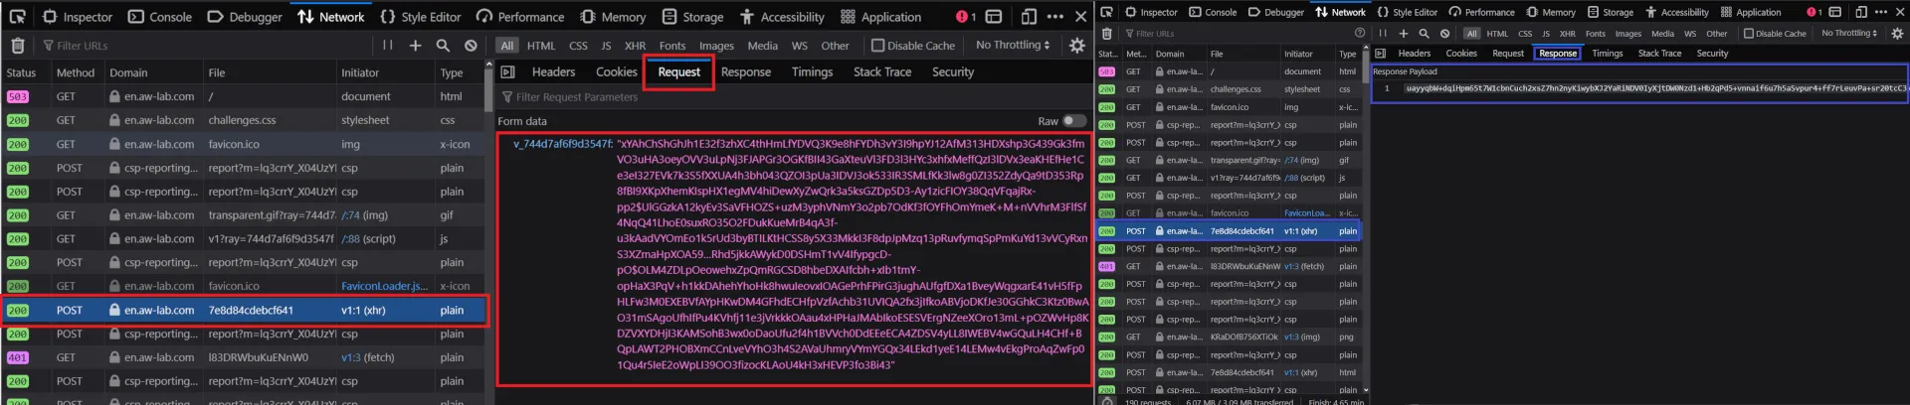
Task: Open the No Throttling dropdown in the left panel
Action: tap(1013, 46)
